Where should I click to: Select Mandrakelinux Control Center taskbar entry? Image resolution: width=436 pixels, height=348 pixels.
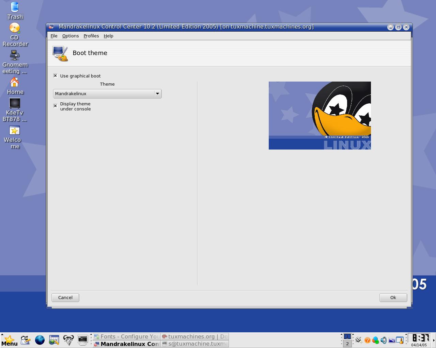click(127, 344)
